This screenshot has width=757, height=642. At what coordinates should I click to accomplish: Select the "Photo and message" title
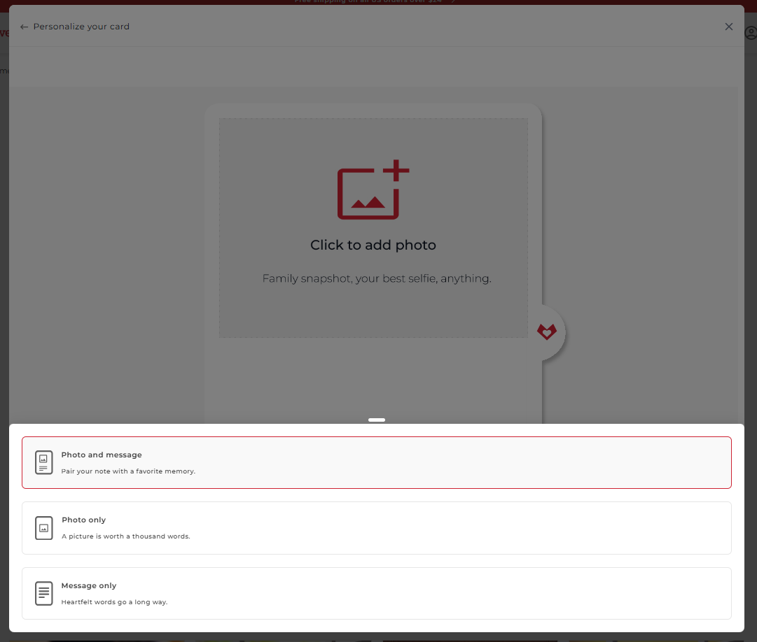click(x=102, y=455)
